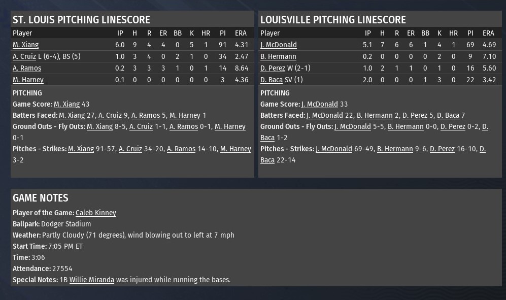506x300 pixels.
Task: Click J. McDonald in Louisville Game Score line
Action: (319, 104)
